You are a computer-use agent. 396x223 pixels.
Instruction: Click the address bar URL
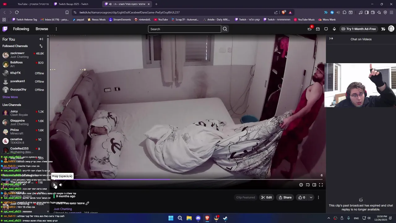(129, 12)
